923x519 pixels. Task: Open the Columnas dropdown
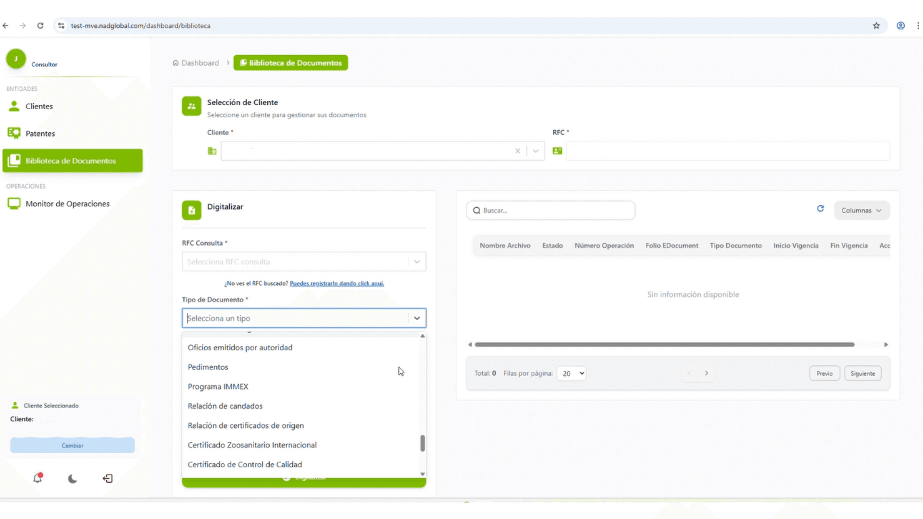point(861,210)
